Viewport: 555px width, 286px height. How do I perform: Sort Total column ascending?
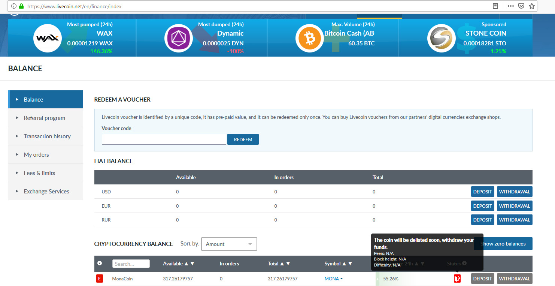tap(282, 264)
